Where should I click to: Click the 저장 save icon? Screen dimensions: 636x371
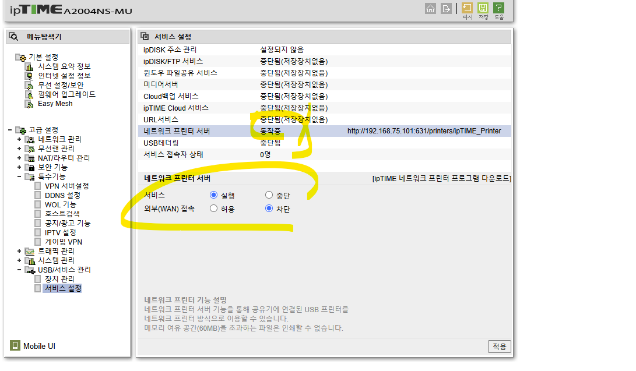[483, 8]
